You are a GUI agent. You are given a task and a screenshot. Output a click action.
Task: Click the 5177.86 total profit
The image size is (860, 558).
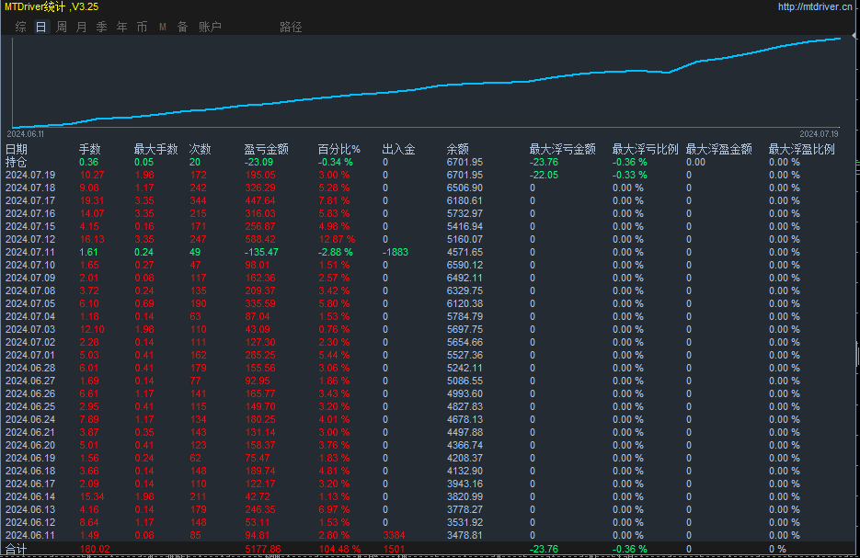pyautogui.click(x=263, y=549)
